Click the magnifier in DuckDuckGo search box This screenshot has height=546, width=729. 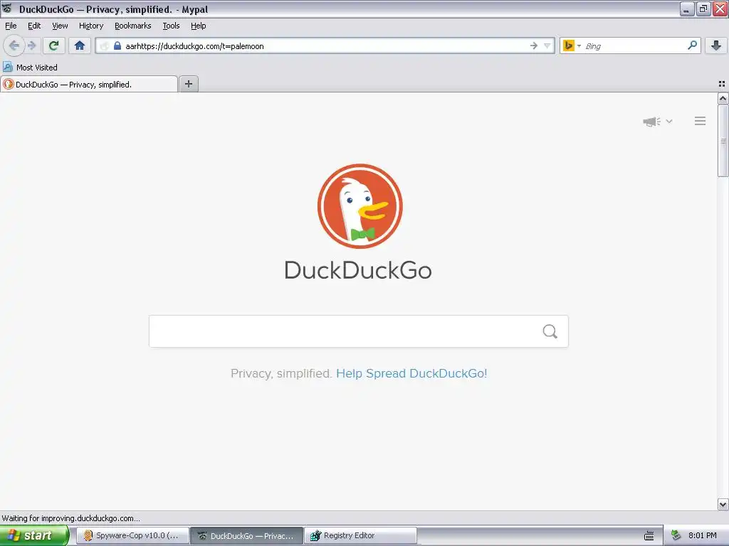click(550, 331)
